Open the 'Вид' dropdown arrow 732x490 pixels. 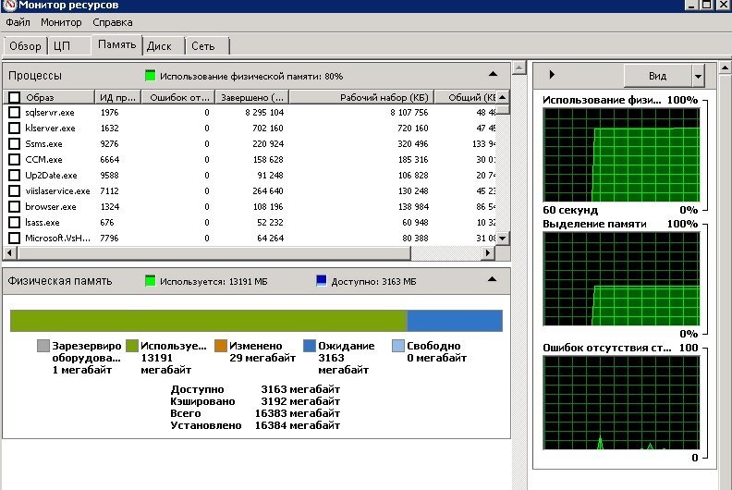(x=698, y=76)
